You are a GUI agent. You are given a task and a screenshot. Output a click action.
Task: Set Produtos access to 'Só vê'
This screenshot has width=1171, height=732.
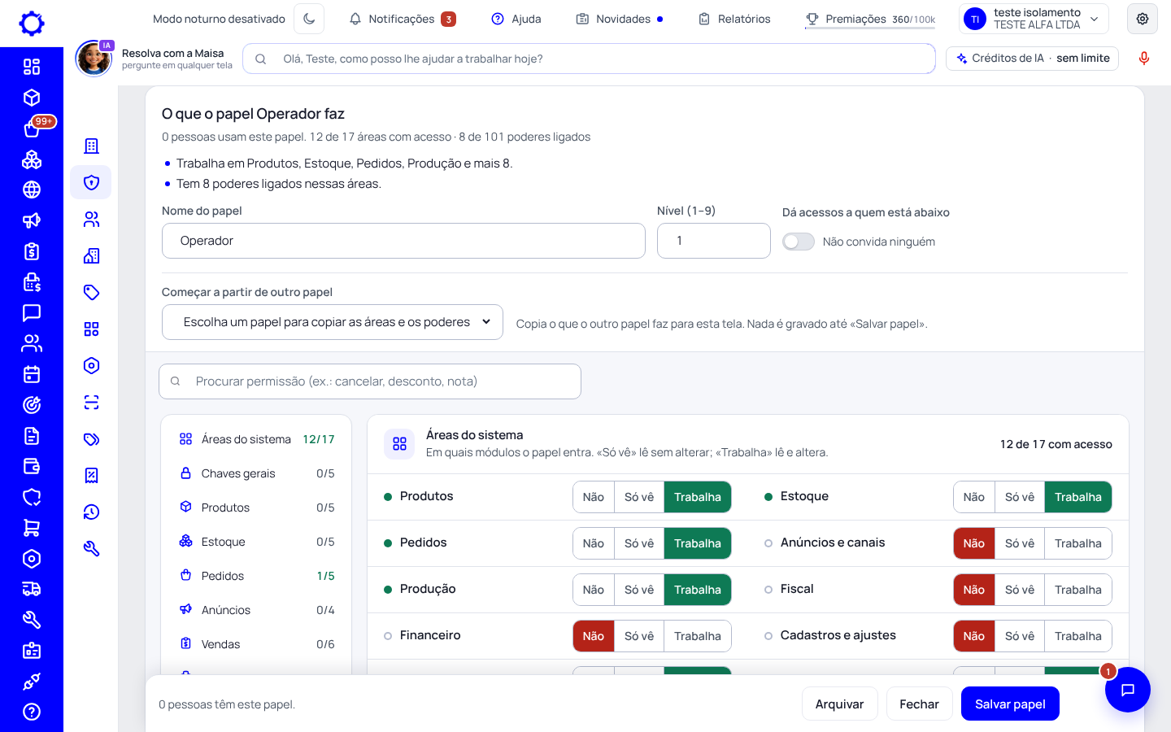click(x=639, y=497)
